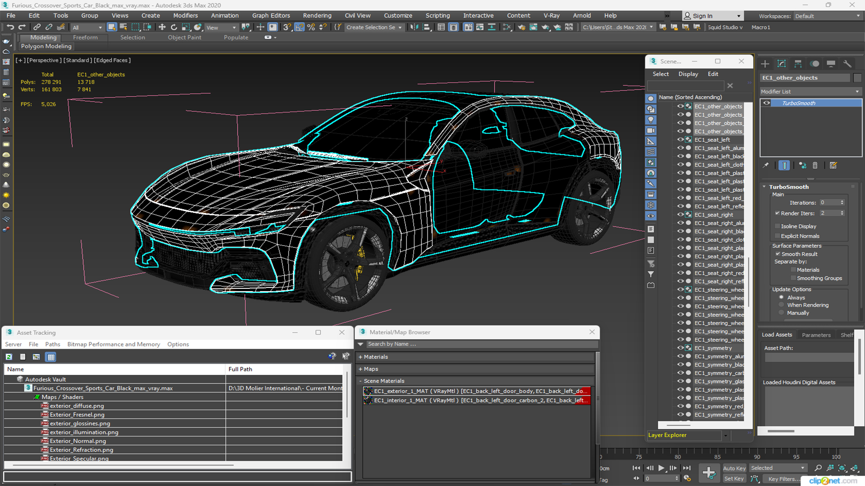The image size is (865, 486).
Task: Click the Set Key button
Action: 734,479
